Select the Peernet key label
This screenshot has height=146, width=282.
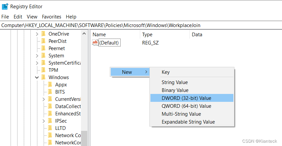(57, 48)
